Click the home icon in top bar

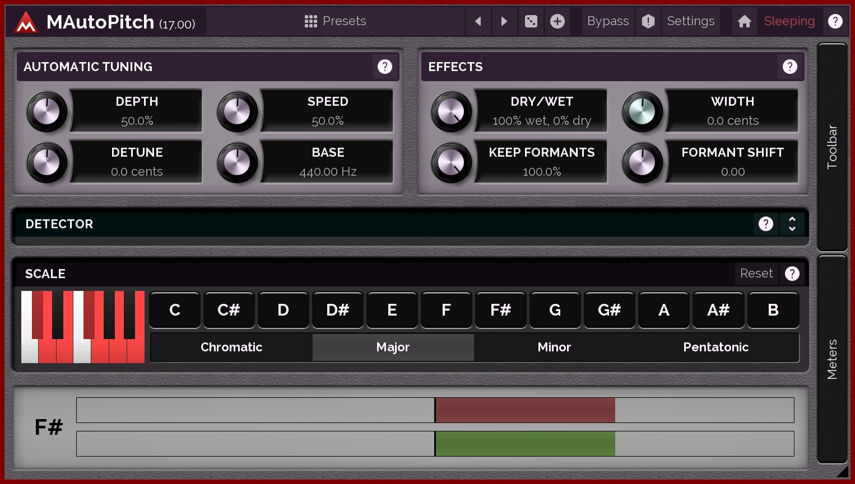745,21
